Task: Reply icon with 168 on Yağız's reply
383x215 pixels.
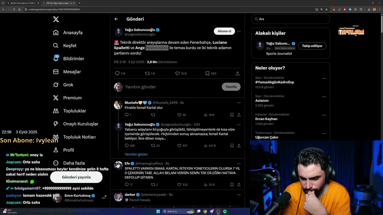Action: [x=127, y=146]
